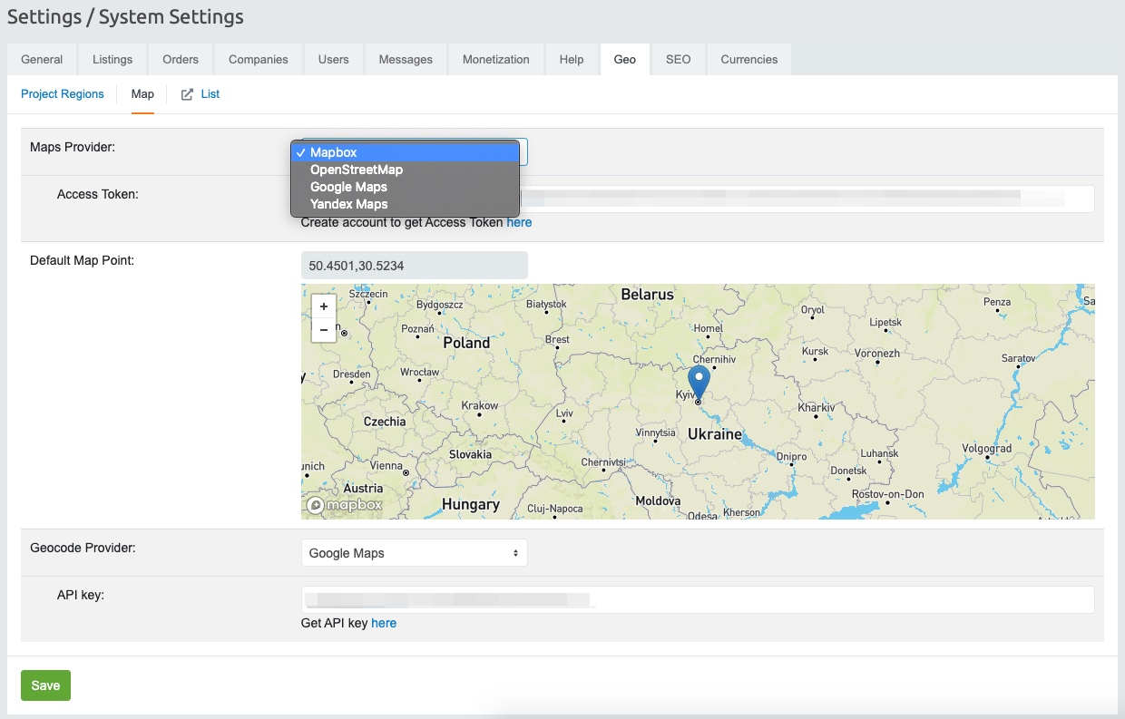Select the Geo tab
The width and height of the screenshot is (1125, 719).
click(625, 60)
